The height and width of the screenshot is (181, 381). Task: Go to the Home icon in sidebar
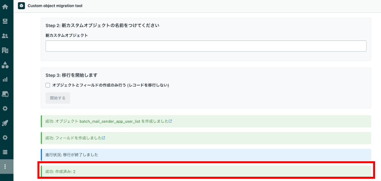point(5,7)
